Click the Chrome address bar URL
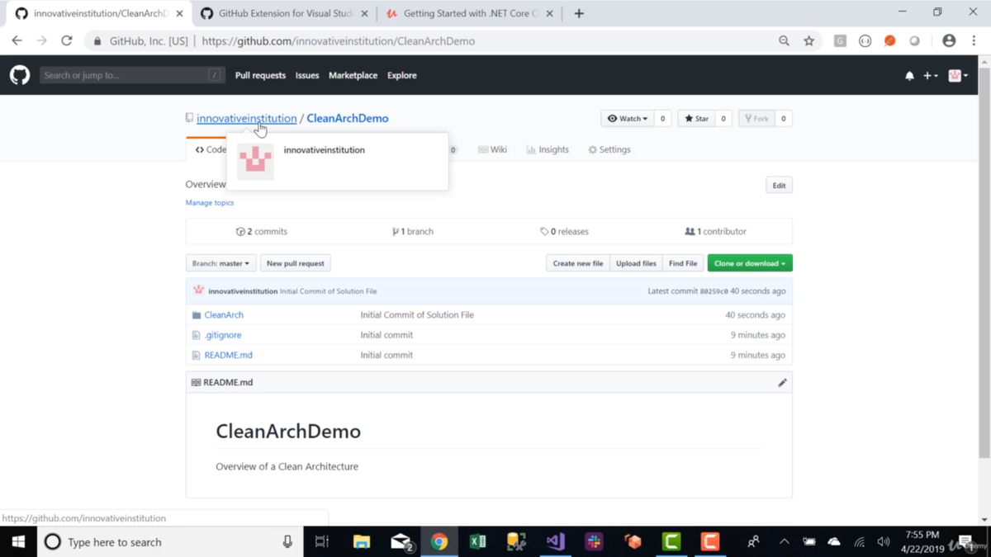The image size is (991, 557). 338,41
